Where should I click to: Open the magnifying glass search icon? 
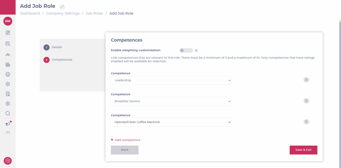tap(8, 113)
